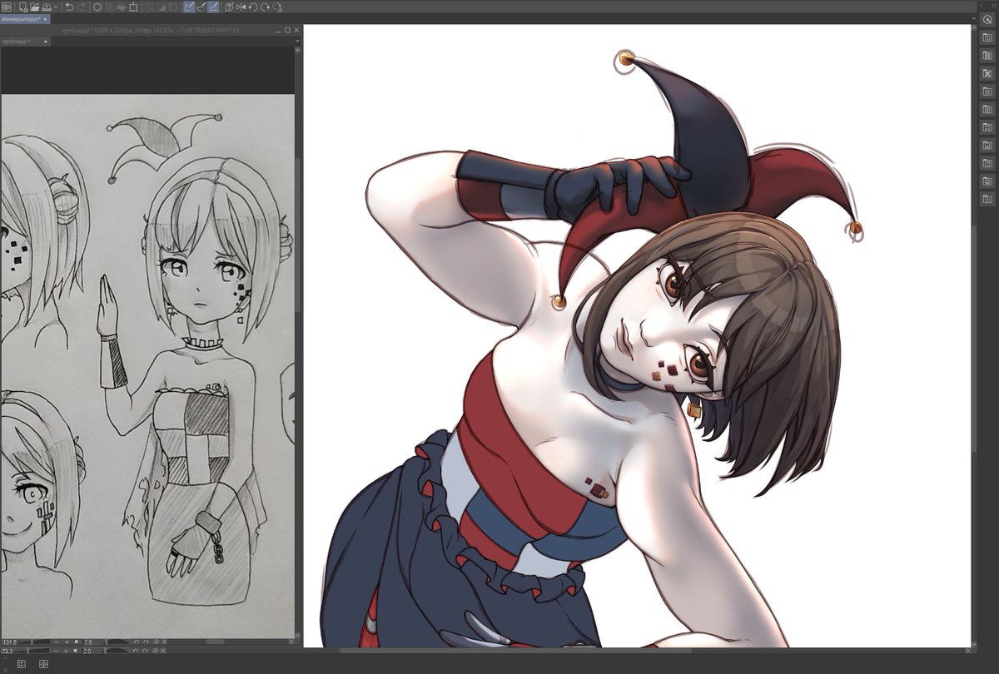This screenshot has height=674, width=999.
Task: Zoom out with minus in 73.3 row
Action: click(x=56, y=651)
